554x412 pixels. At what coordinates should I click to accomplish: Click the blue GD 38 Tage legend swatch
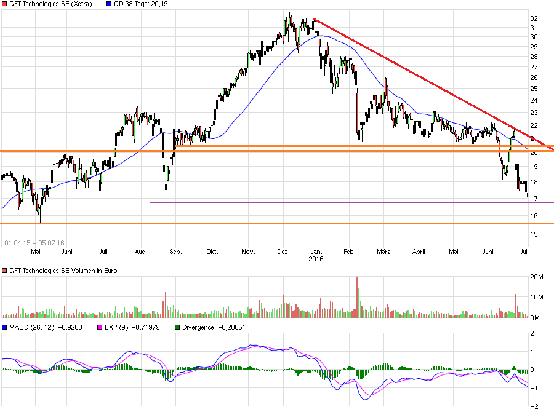pos(109,4)
